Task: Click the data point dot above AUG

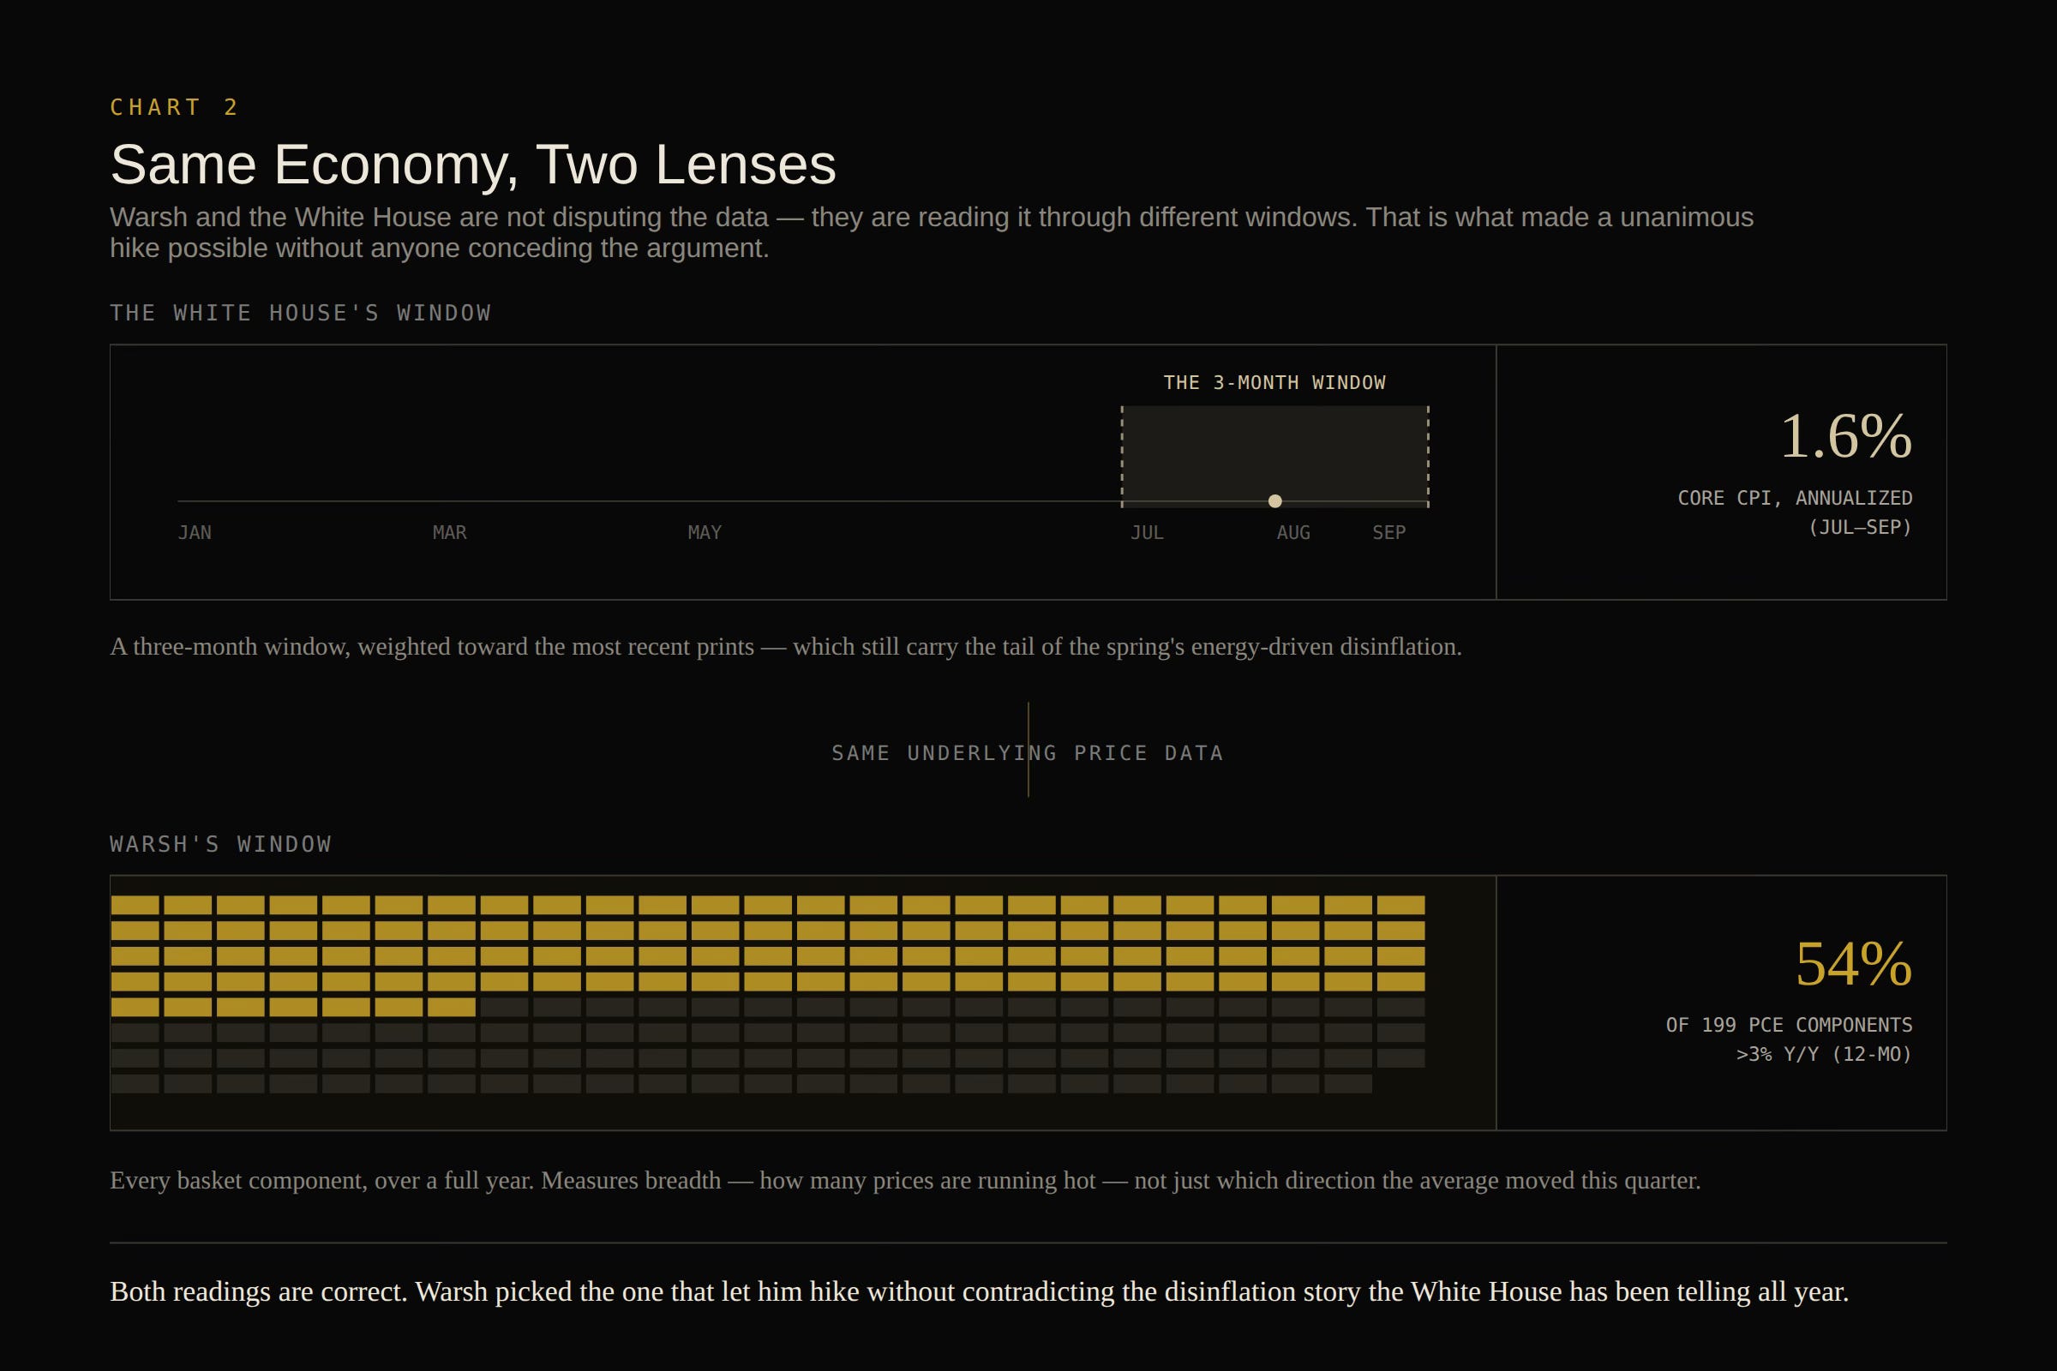Action: (x=1275, y=501)
